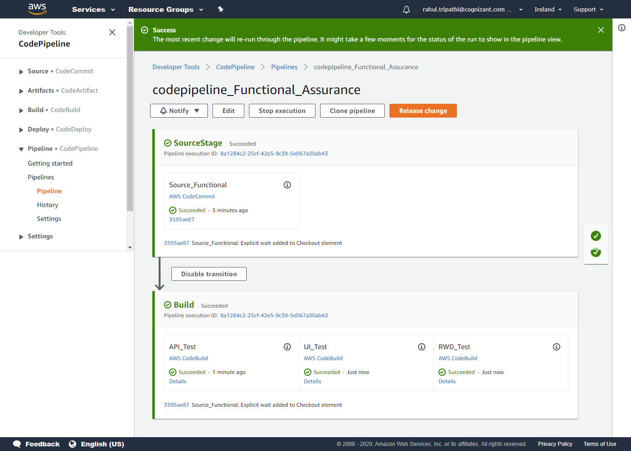Open Privacy Policy footer link
Image resolution: width=631 pixels, height=451 pixels.
(x=555, y=444)
